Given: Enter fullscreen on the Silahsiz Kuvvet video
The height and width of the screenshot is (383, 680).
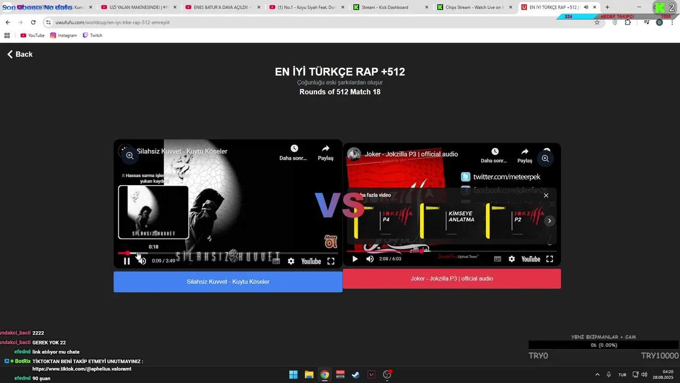Looking at the screenshot, I should (x=330, y=261).
